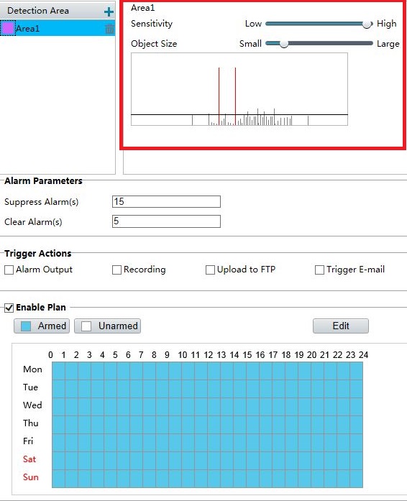The width and height of the screenshot is (407, 501).
Task: Click the Sensitivity slider handle
Action: coord(367,24)
